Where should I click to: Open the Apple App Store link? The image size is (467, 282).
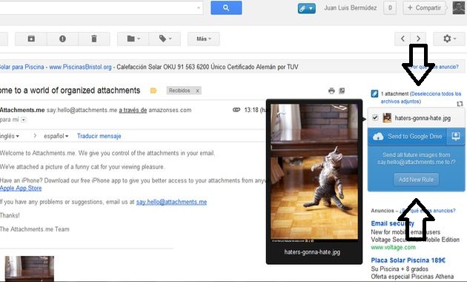pos(21,188)
